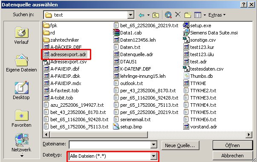Open Eigene Dateien in places bar
This screenshot has width=257, height=162.
click(x=21, y=63)
